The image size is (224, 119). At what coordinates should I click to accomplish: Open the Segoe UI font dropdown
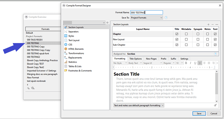click(x=153, y=63)
